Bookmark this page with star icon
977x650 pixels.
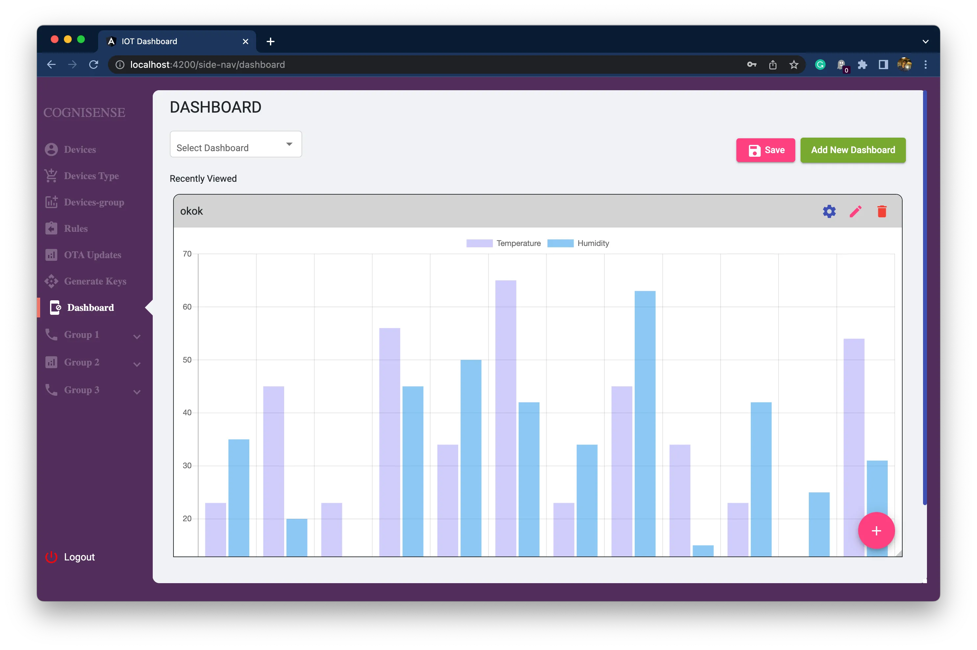coord(794,64)
